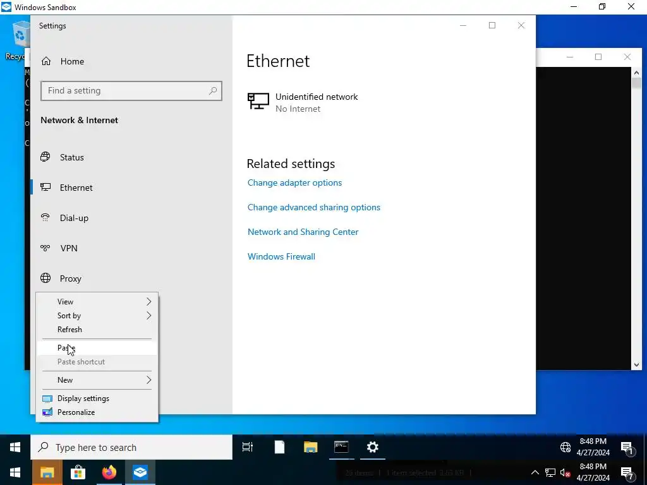Maximize the Command Prompt window
This screenshot has width=647, height=485.
[598, 57]
